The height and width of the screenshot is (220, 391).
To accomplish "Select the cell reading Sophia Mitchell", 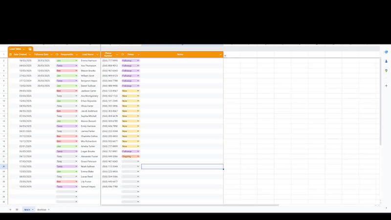I will [x=88, y=116].
